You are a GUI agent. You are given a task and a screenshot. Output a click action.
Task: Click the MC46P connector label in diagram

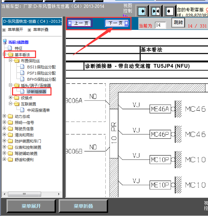pos(160,134)
